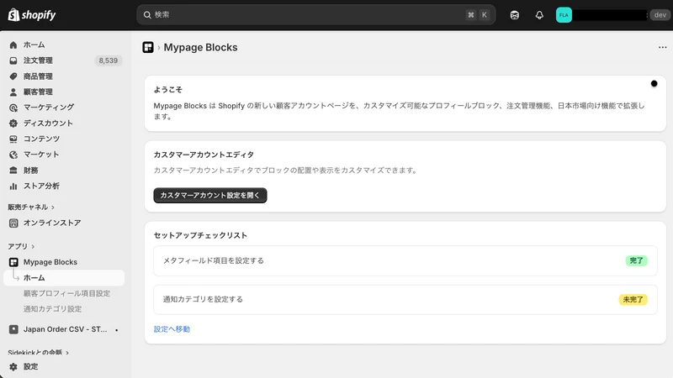Click the analytics bar chart icon
Image resolution: width=673 pixels, height=378 pixels.
13,186
